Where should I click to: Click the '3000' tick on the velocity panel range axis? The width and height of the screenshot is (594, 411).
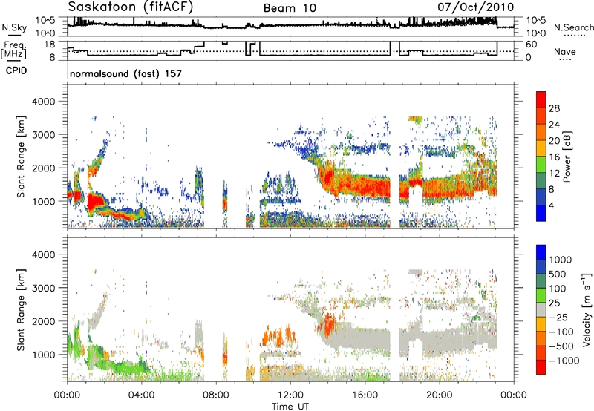click(x=43, y=288)
